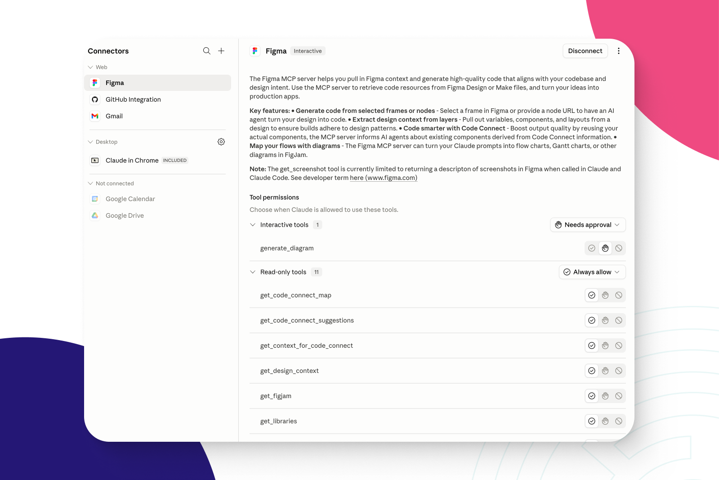The width and height of the screenshot is (719, 480).
Task: Click the GitHub icon in sidebar
Action: (95, 99)
